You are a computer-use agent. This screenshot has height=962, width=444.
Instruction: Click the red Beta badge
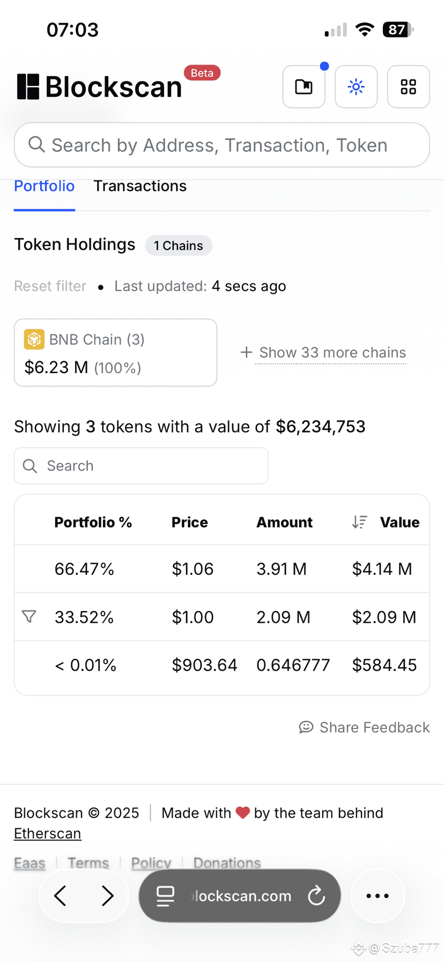202,72
